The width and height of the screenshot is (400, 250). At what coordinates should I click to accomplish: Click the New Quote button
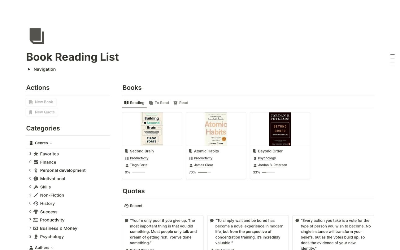[x=42, y=112]
